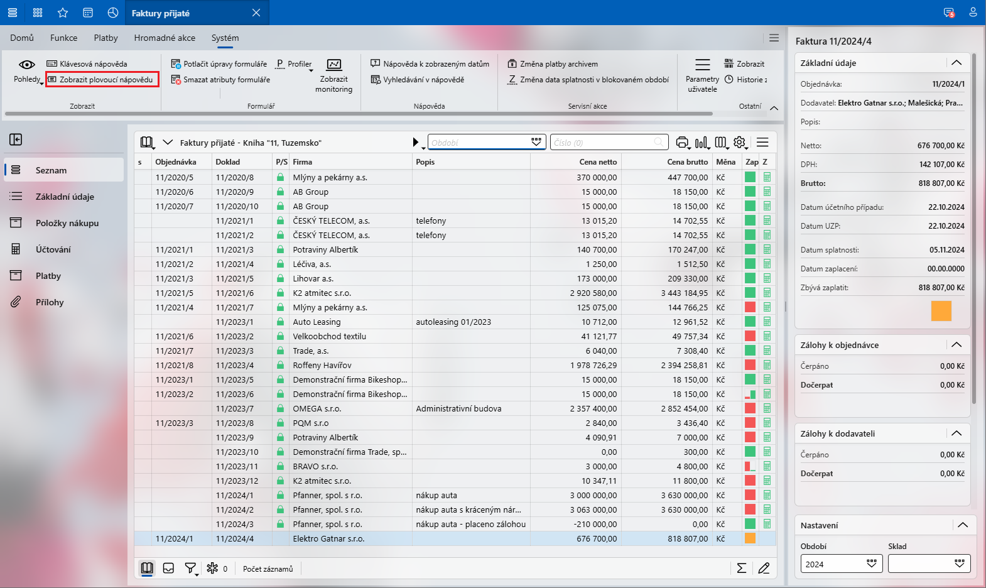986x588 pixels.
Task: Toggle Potlačit úpravy formuláře
Action: tap(219, 64)
